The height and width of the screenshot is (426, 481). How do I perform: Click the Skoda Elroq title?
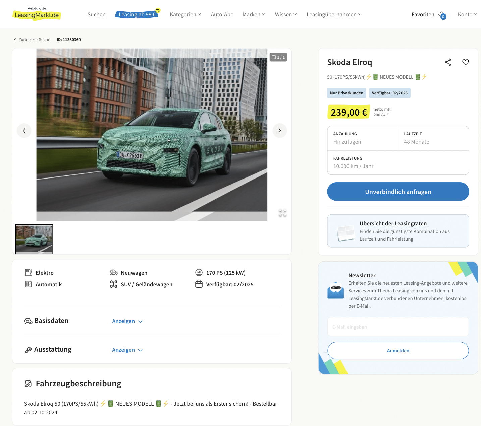click(x=350, y=62)
